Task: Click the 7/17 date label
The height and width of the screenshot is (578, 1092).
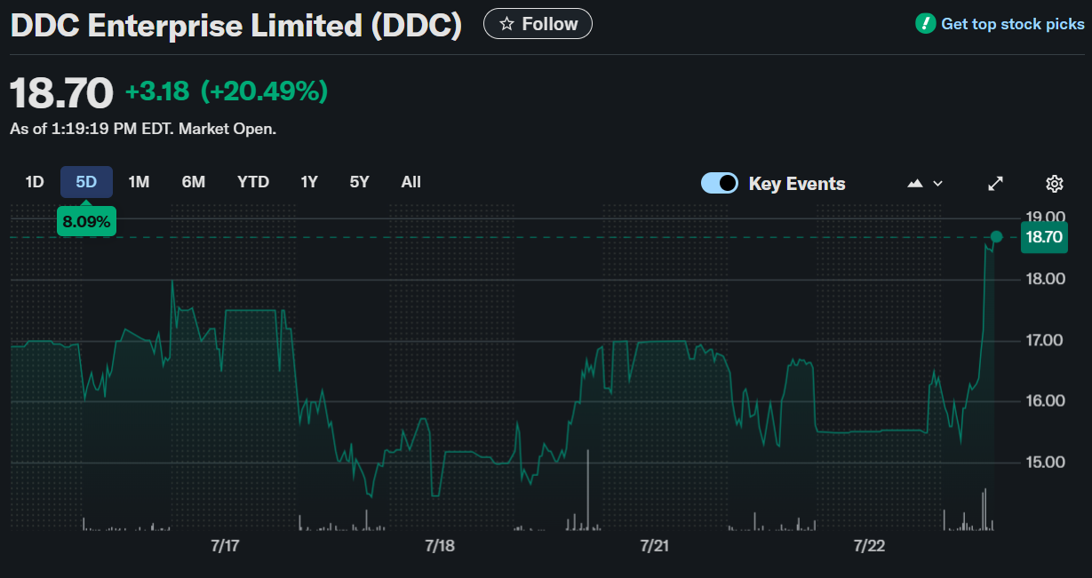Action: coord(226,545)
